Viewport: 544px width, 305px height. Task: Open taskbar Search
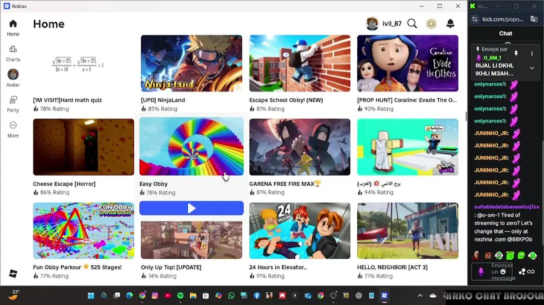[x=104, y=296]
